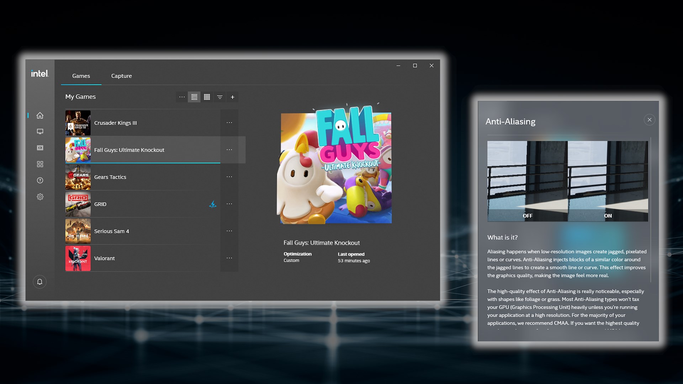The image size is (683, 384).
Task: Open the Video sidebar icon
Action: tap(40, 148)
